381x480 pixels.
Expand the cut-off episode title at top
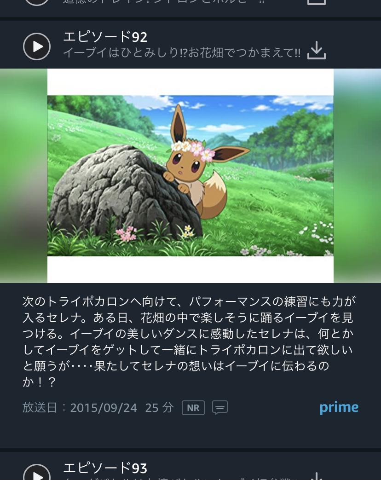pyautogui.click(x=164, y=2)
